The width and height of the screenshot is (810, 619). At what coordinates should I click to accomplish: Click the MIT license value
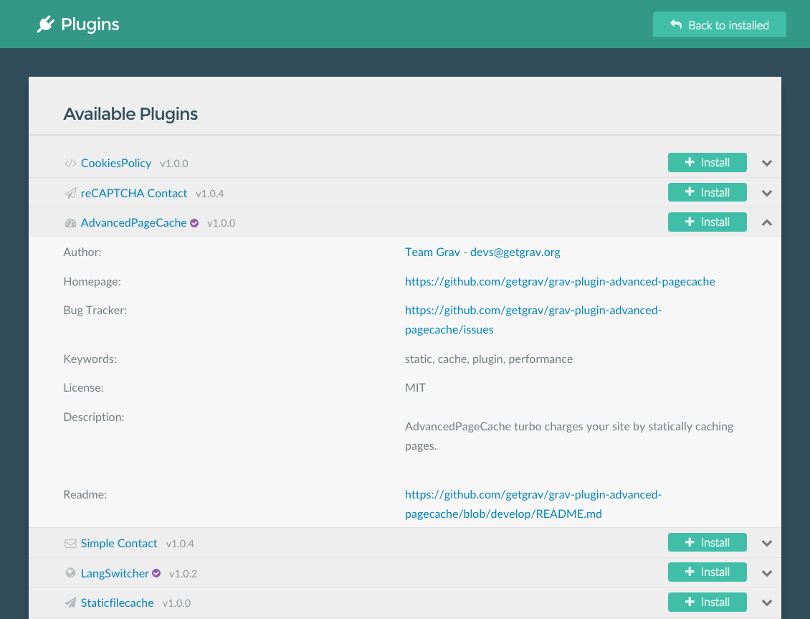click(415, 387)
